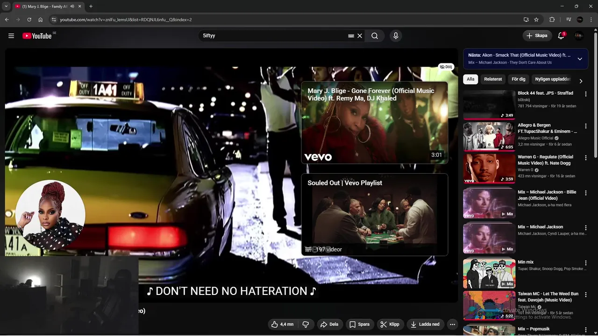
Task: Create a clip with Klipp
Action: pyautogui.click(x=390, y=324)
